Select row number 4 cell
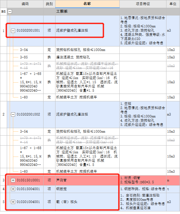Viewport: 180px width, 214px height. coord(4,189)
